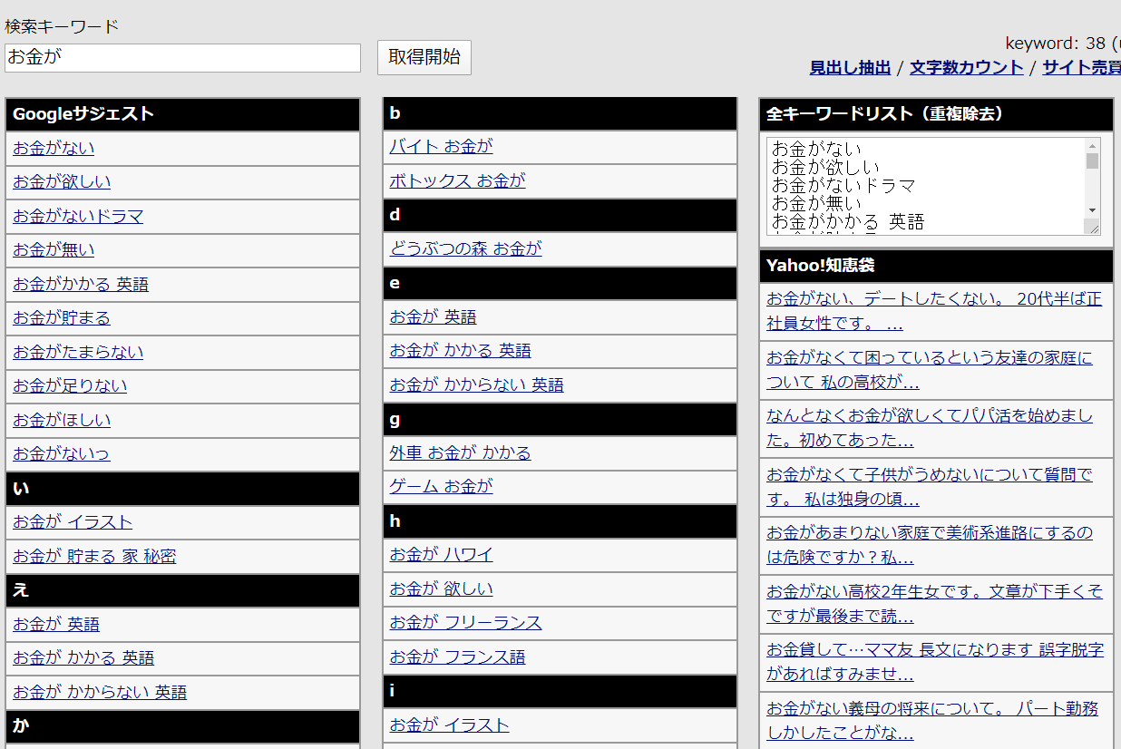Viewport: 1121px width, 749px height.
Task: Click the 検索キーワード input field
Action: (182, 58)
